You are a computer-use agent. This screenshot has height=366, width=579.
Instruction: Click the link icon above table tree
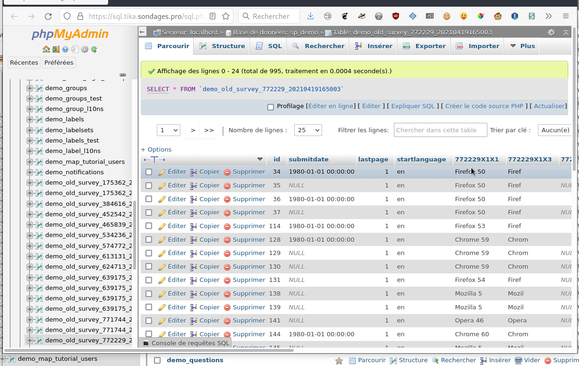[123, 75]
